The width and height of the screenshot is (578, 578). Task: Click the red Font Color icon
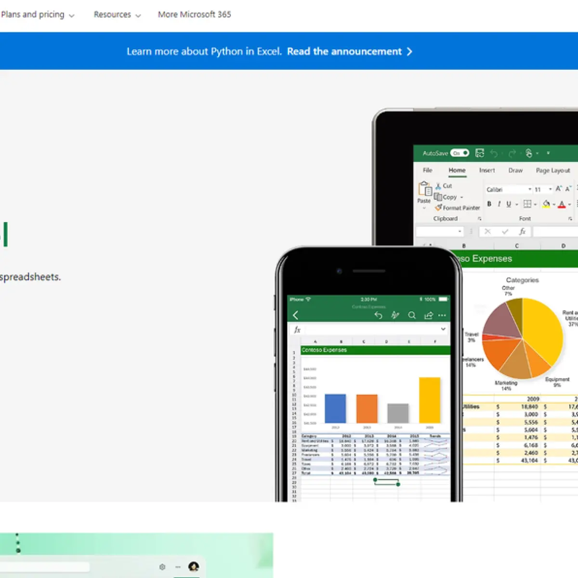(x=562, y=204)
